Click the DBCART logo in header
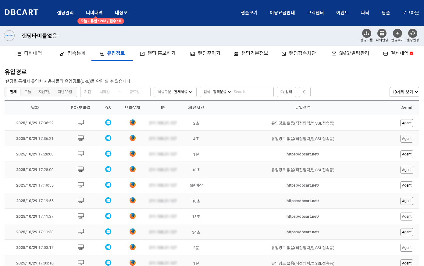 [21, 13]
